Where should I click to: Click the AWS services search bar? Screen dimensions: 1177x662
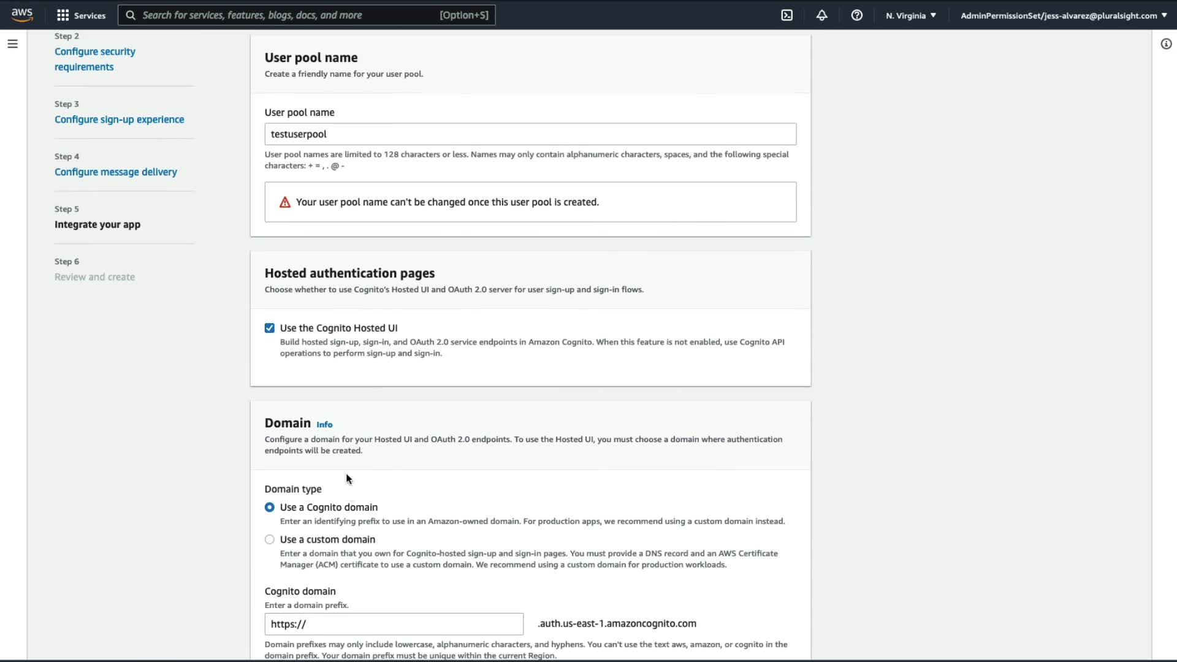pos(288,15)
